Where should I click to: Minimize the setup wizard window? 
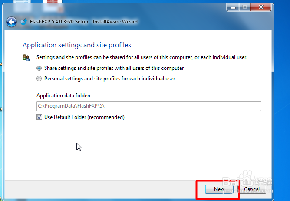233,7
